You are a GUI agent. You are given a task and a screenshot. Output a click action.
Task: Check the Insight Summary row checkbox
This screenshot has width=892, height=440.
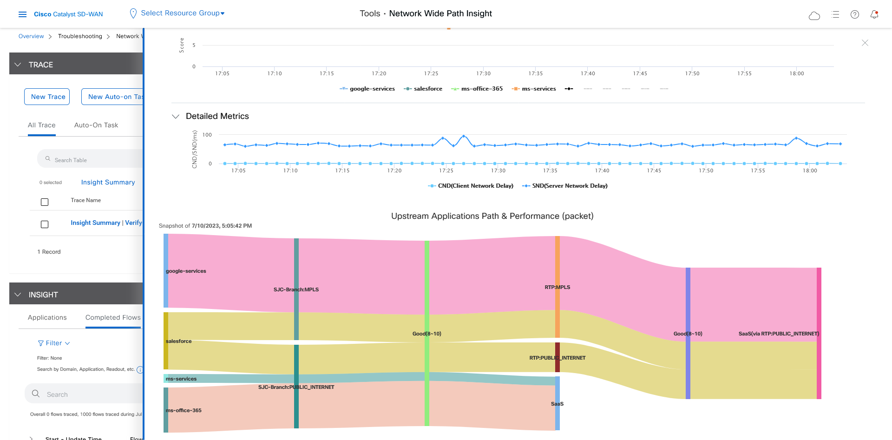pyautogui.click(x=45, y=224)
